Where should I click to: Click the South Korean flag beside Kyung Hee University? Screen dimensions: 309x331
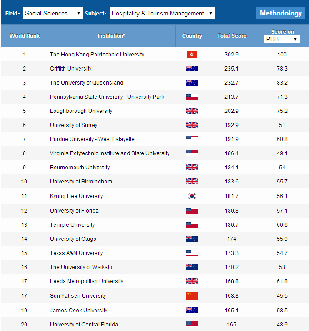192,196
